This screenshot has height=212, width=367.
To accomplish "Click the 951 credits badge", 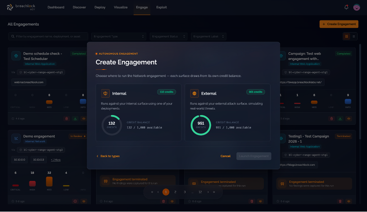I will 256,92.
